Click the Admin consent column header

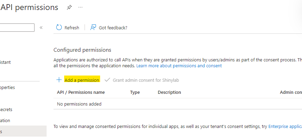pos(291,92)
